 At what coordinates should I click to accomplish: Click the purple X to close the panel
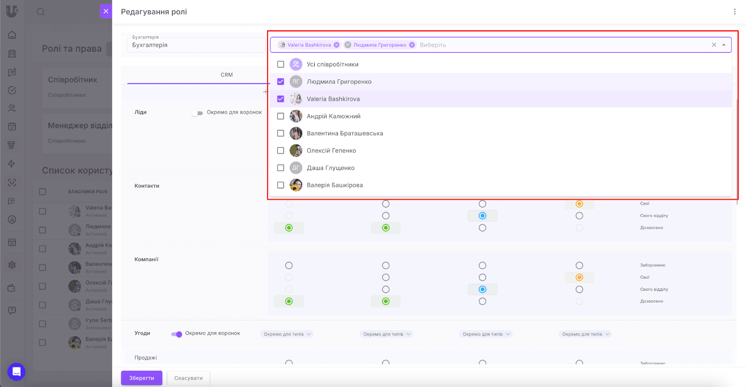(x=106, y=11)
